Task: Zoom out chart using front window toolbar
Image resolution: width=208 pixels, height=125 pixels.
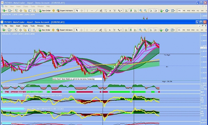Action: point(145,30)
